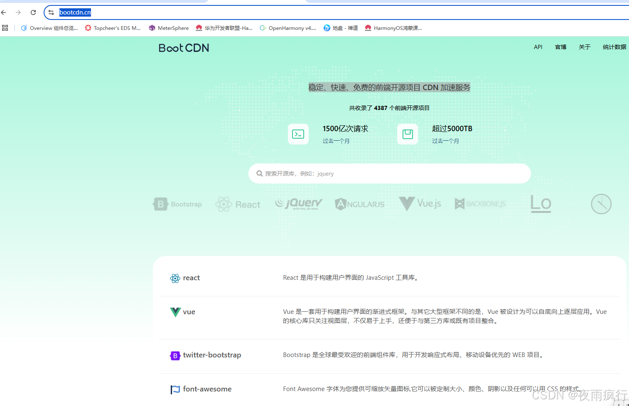
Task: Open the AngularJS logo shortcut
Action: click(x=360, y=204)
